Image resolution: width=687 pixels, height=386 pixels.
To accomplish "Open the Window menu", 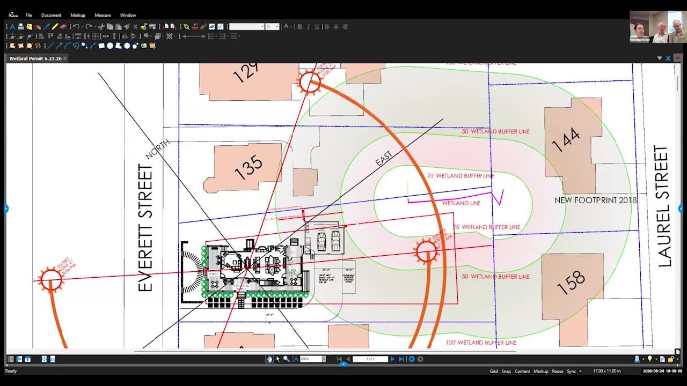I will 128,15.
